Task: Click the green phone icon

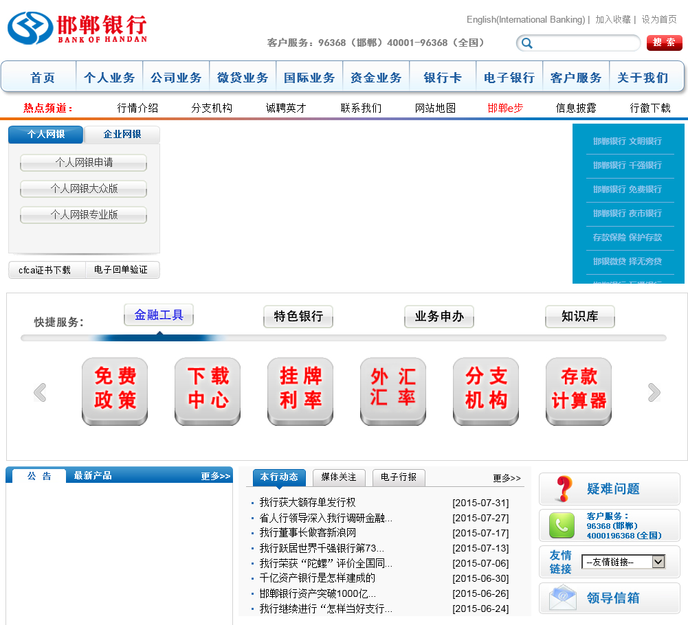Action: click(562, 525)
